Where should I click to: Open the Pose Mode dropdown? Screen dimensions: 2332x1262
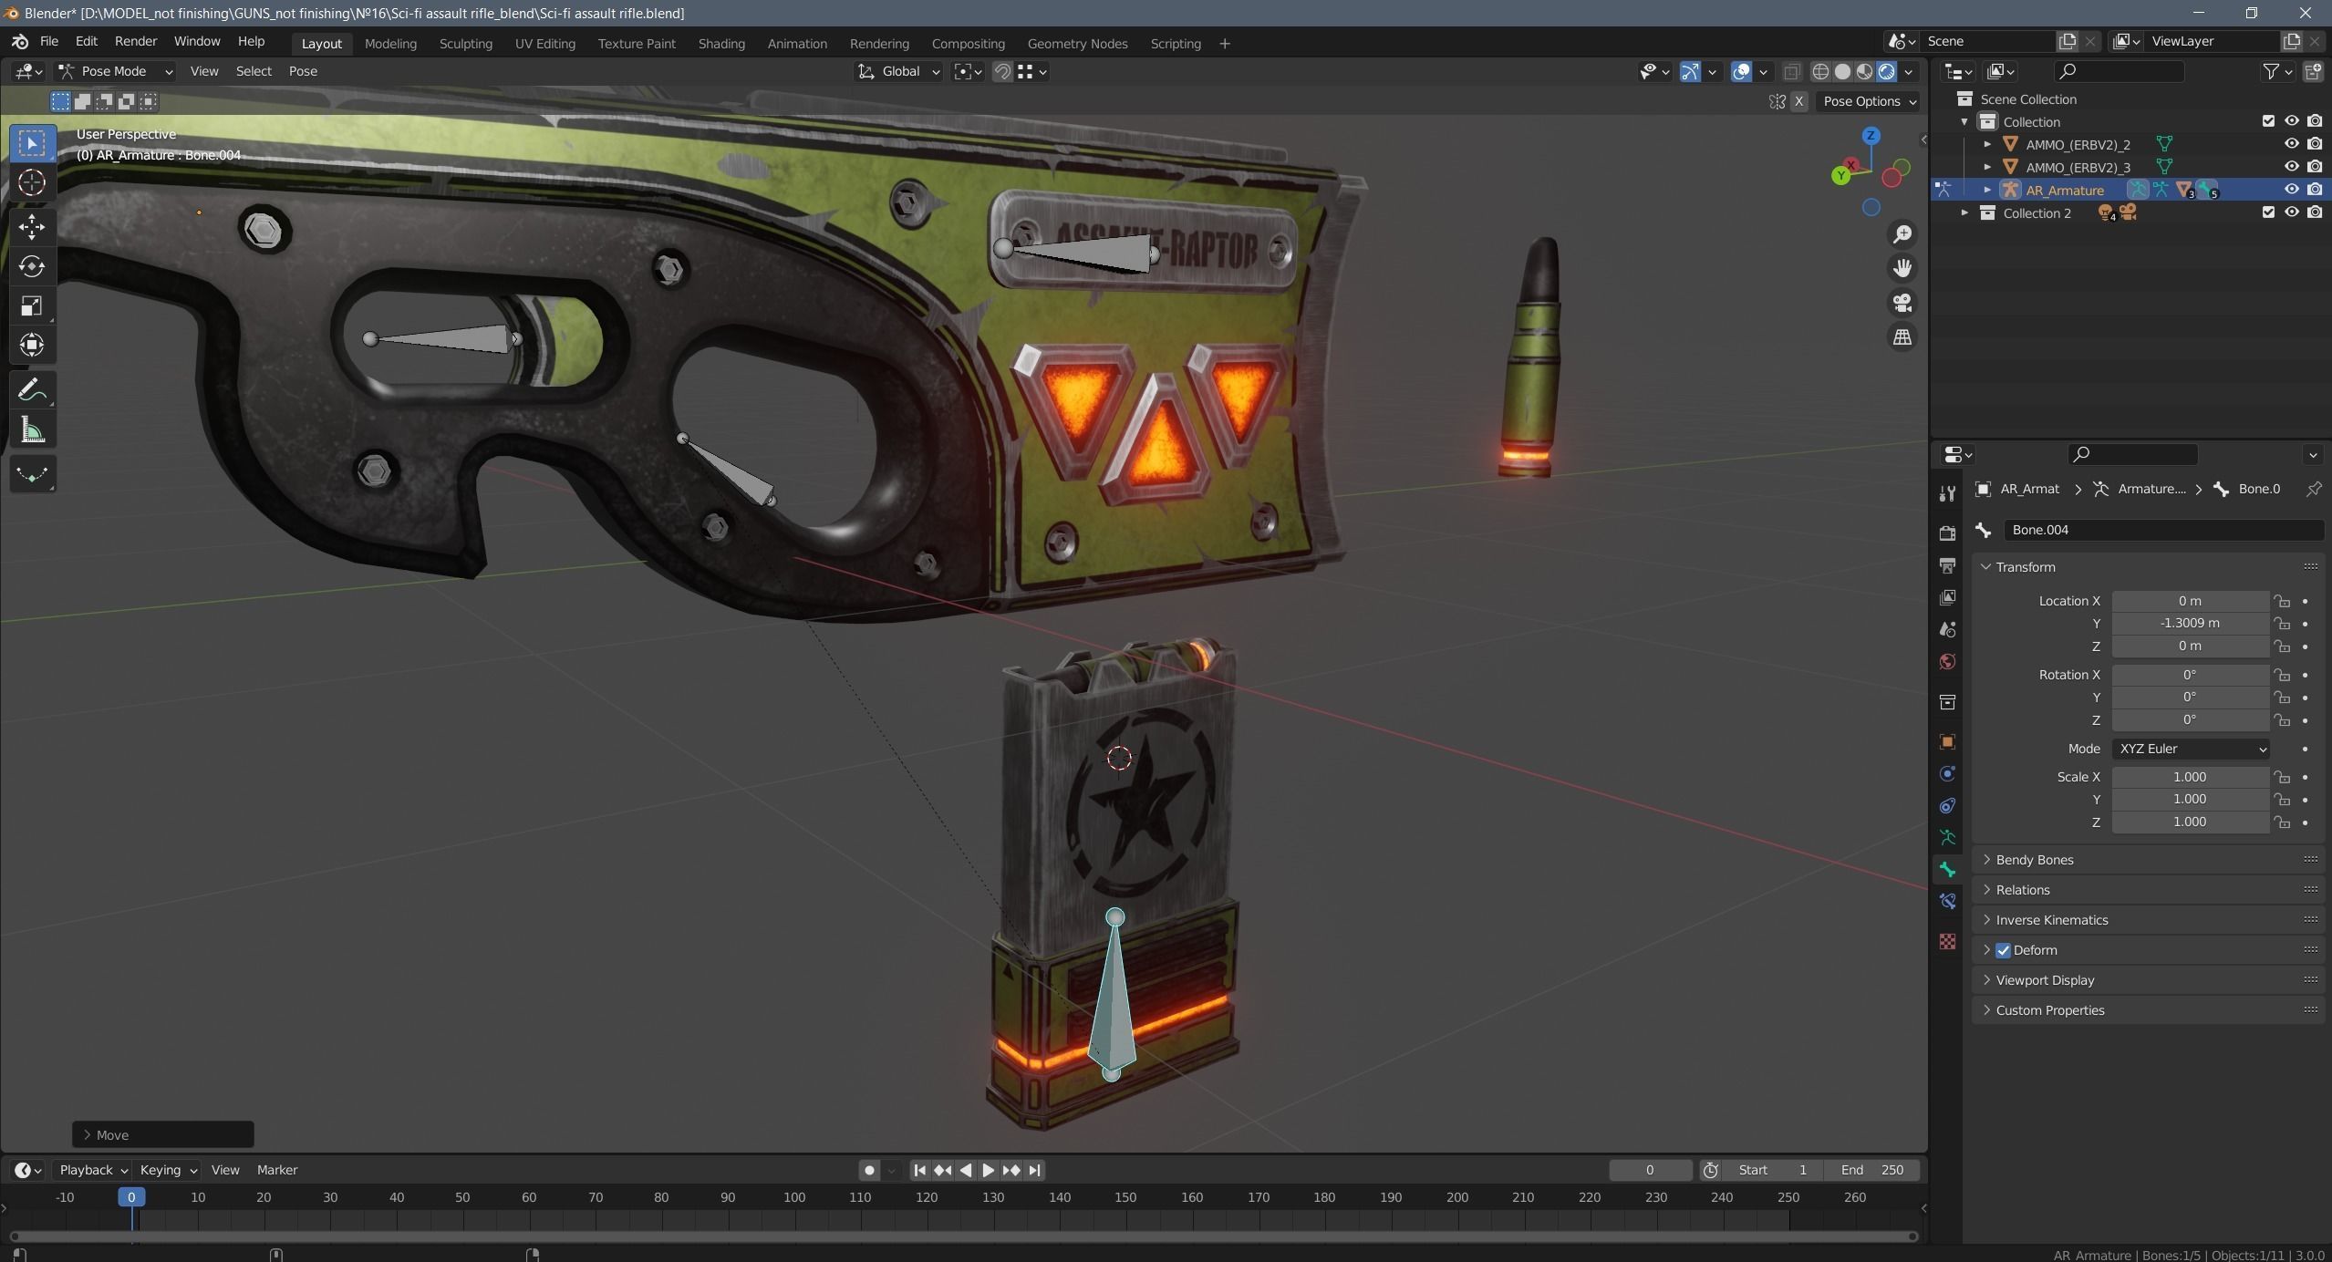(115, 71)
